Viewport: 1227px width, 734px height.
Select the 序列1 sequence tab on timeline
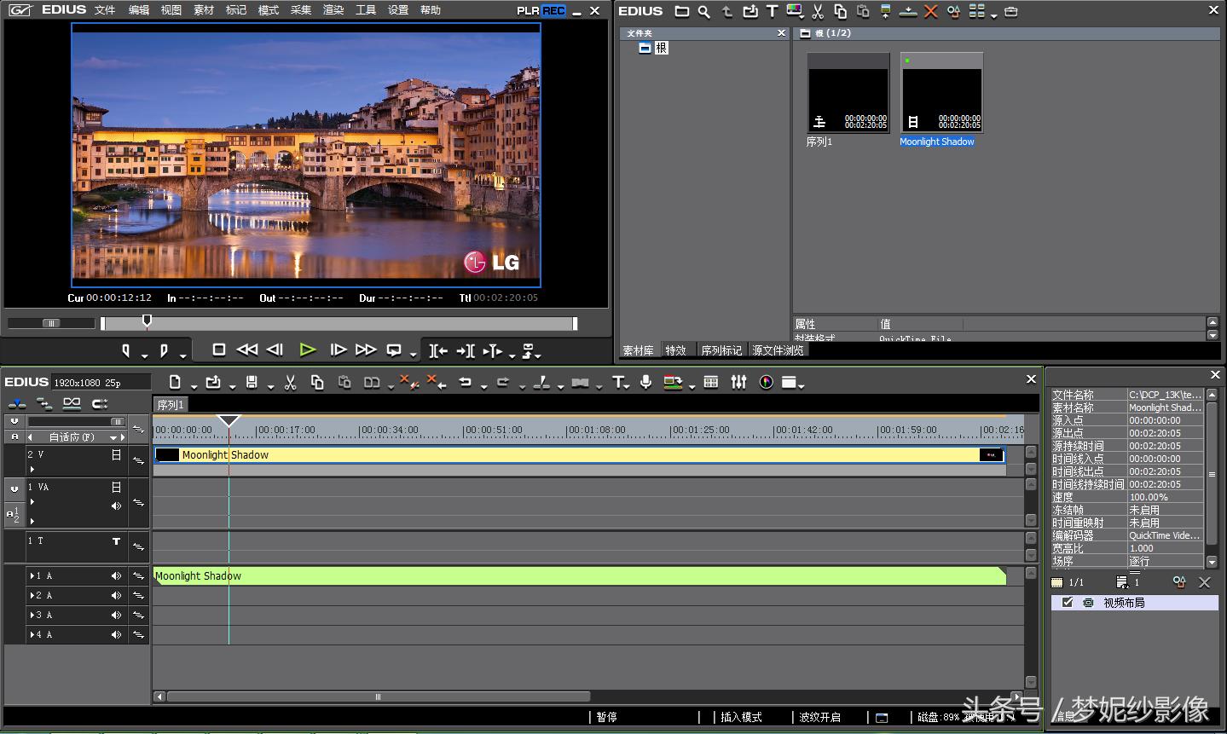coord(171,405)
